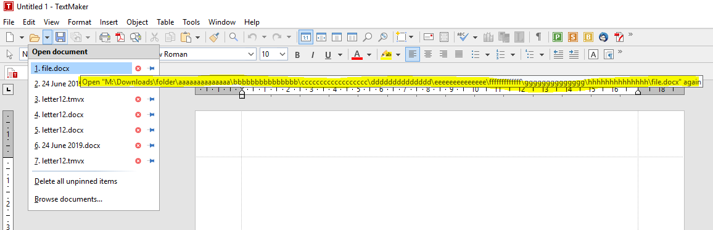This screenshot has height=230, width=713.
Task: Align paragraph right
Action: click(443, 54)
